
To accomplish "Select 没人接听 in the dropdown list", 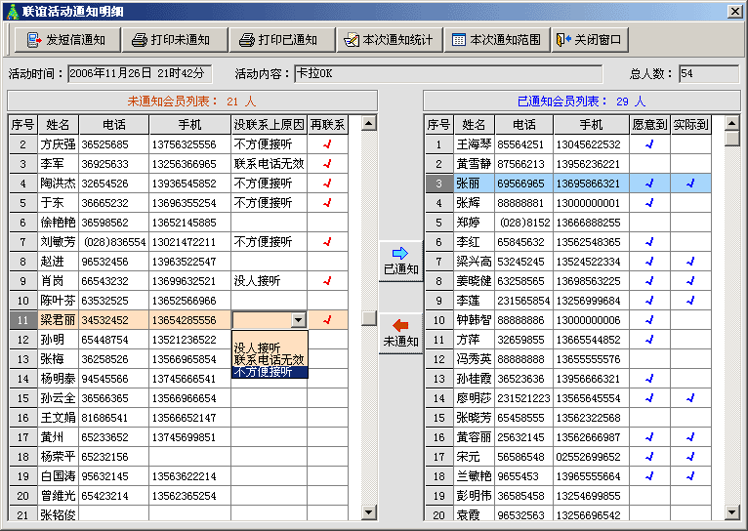I will [257, 347].
